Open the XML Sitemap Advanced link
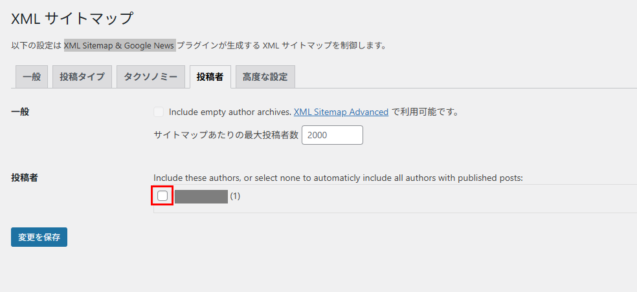 tap(341, 112)
